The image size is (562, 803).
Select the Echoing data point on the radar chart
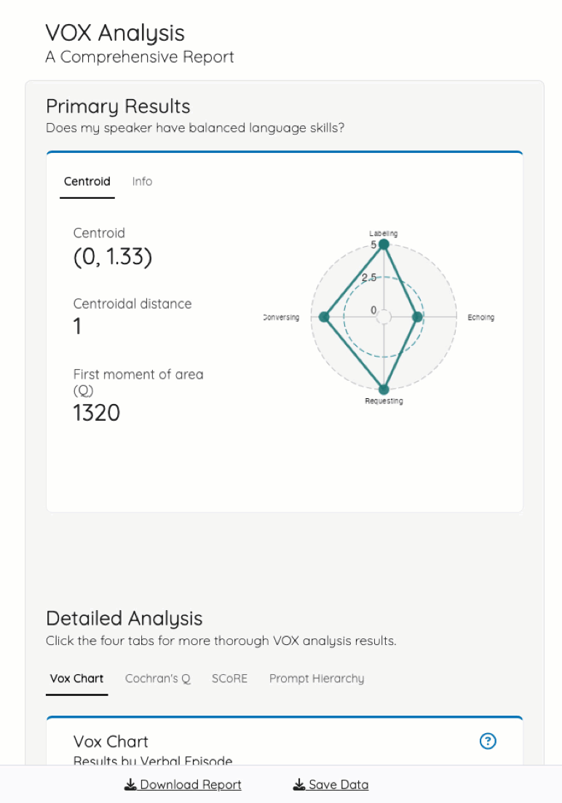tap(417, 317)
